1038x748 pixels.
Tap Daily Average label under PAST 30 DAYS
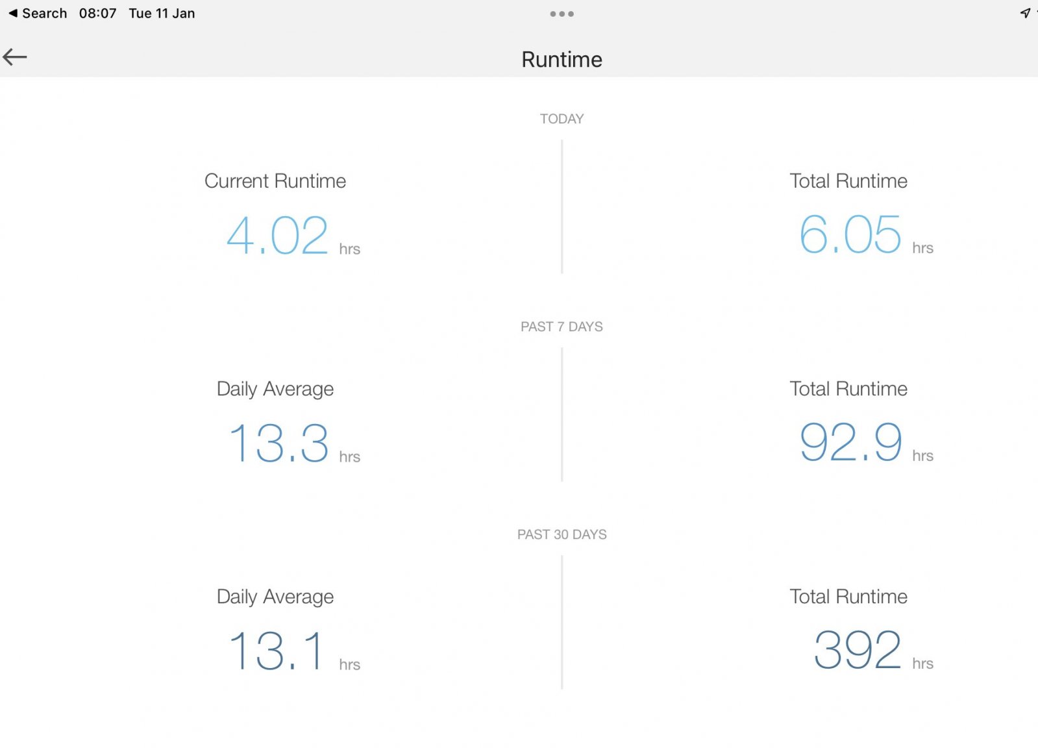[x=275, y=597]
